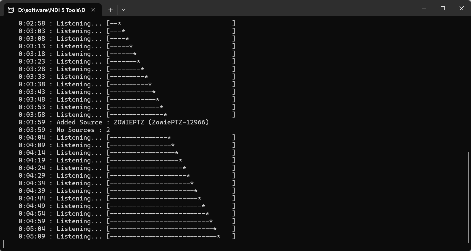
Task: Click the asterisk on the 0:03:58 progress bar
Action: tap(165, 115)
